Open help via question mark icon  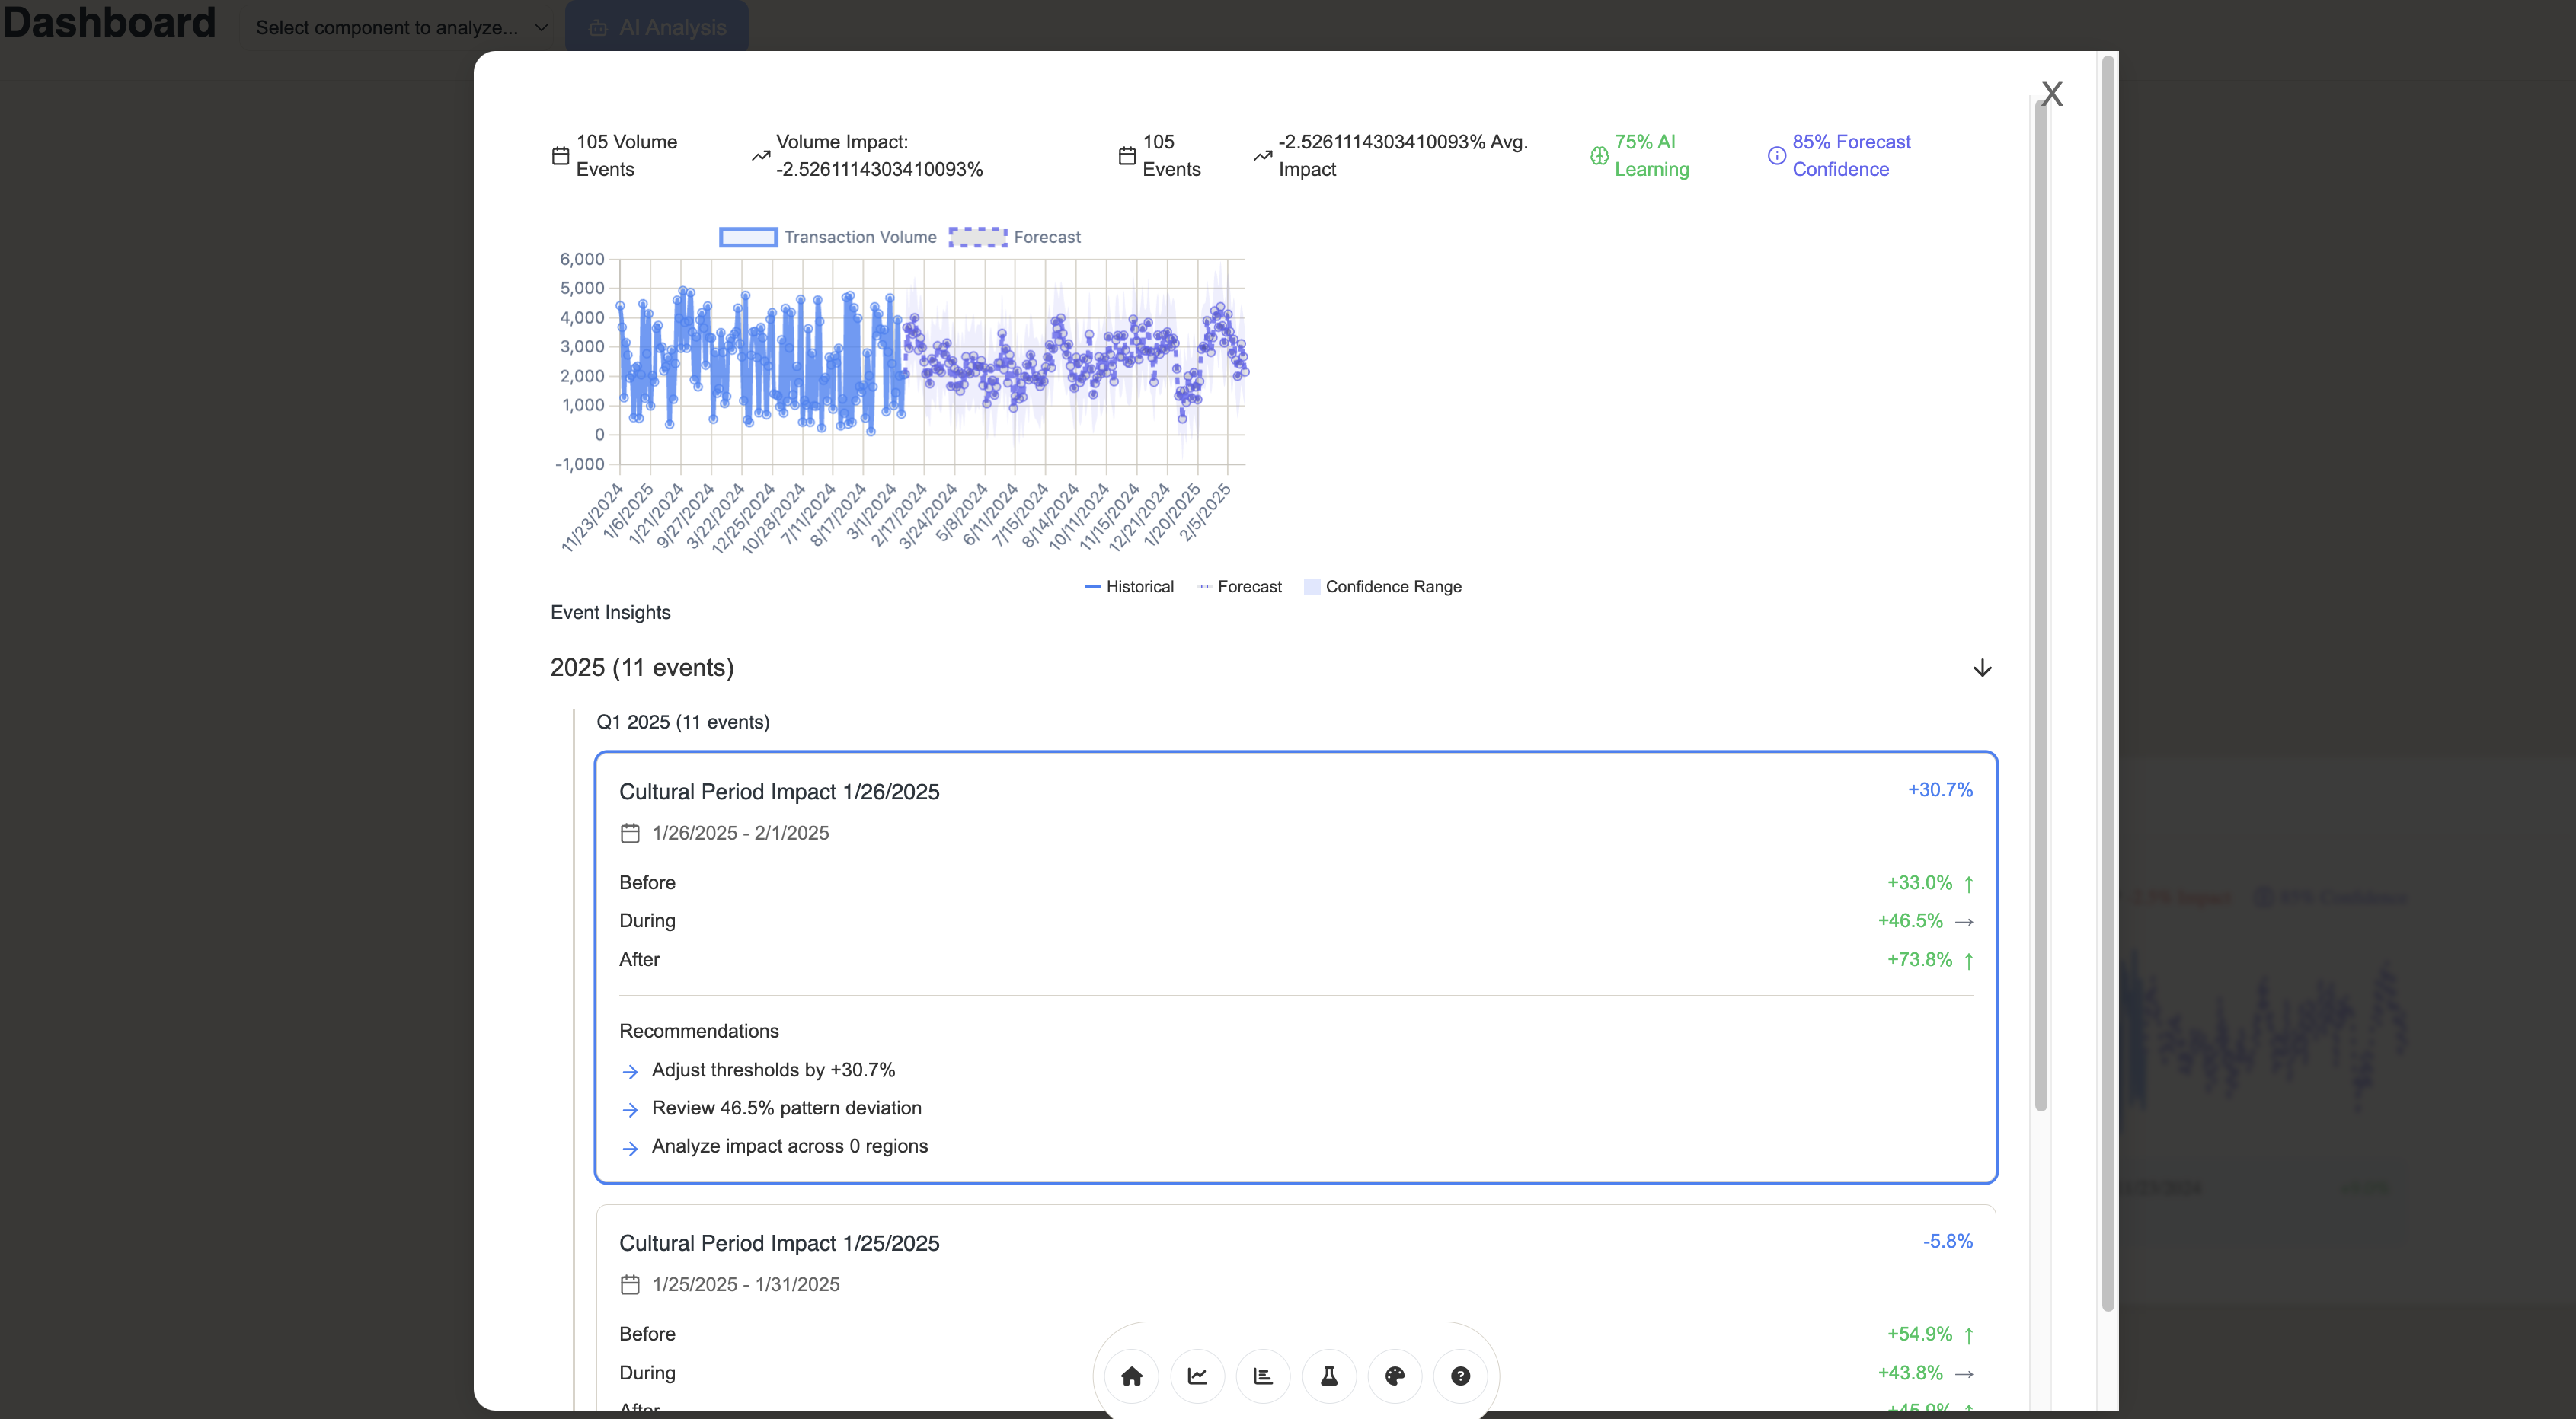(1460, 1376)
